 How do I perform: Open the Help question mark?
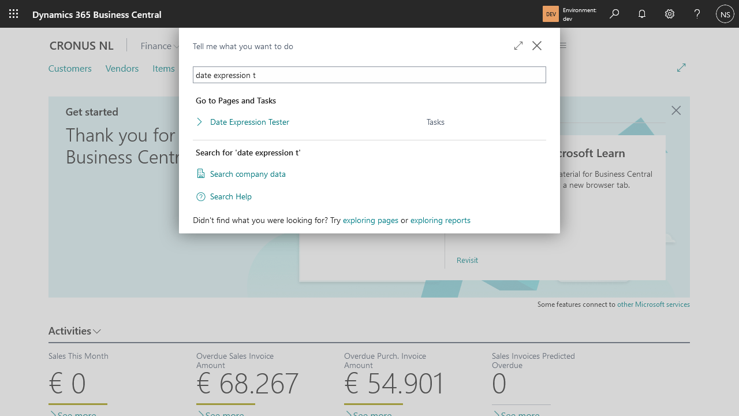pyautogui.click(x=697, y=14)
